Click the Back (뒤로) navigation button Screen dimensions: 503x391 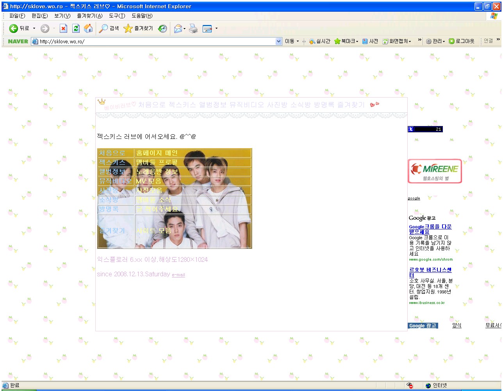pos(20,28)
